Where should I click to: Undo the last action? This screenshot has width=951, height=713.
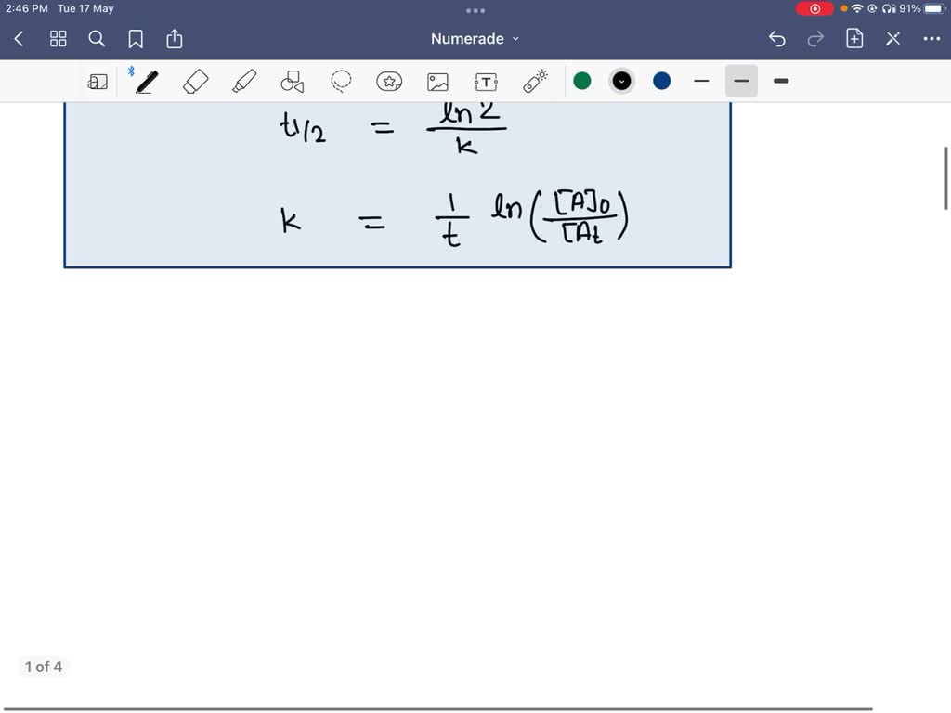pos(777,39)
